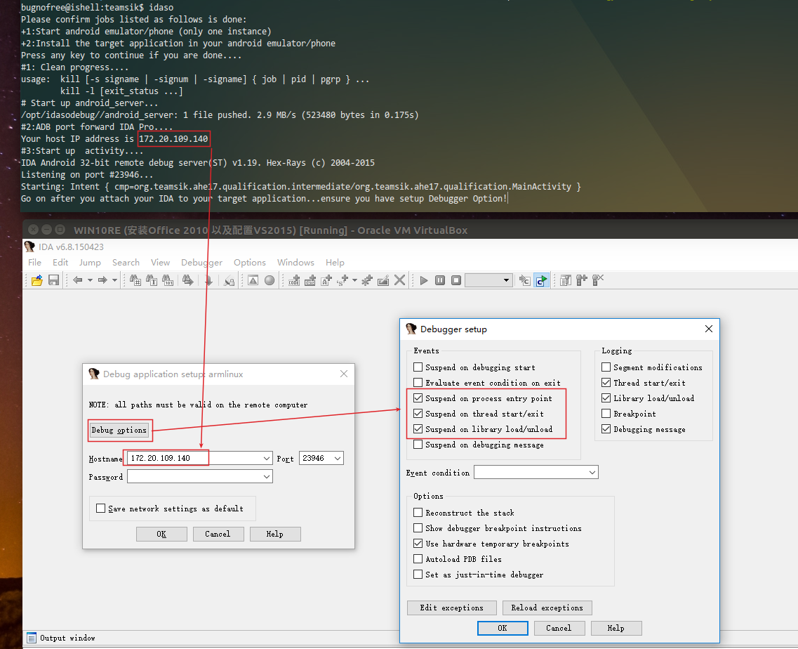Click Edit exceptions button
Screen dimensions: 798x649
click(x=451, y=608)
